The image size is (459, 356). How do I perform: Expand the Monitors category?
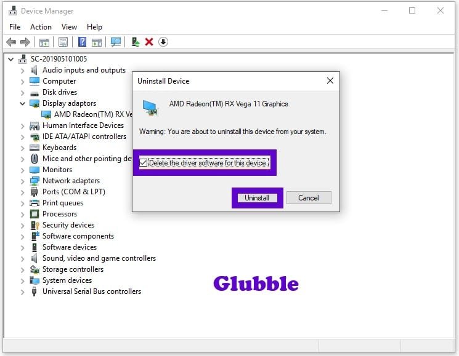[x=23, y=170]
